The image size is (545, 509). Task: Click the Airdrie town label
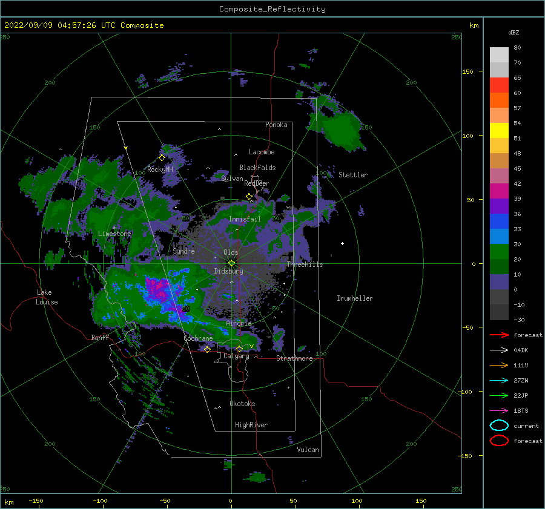(239, 323)
